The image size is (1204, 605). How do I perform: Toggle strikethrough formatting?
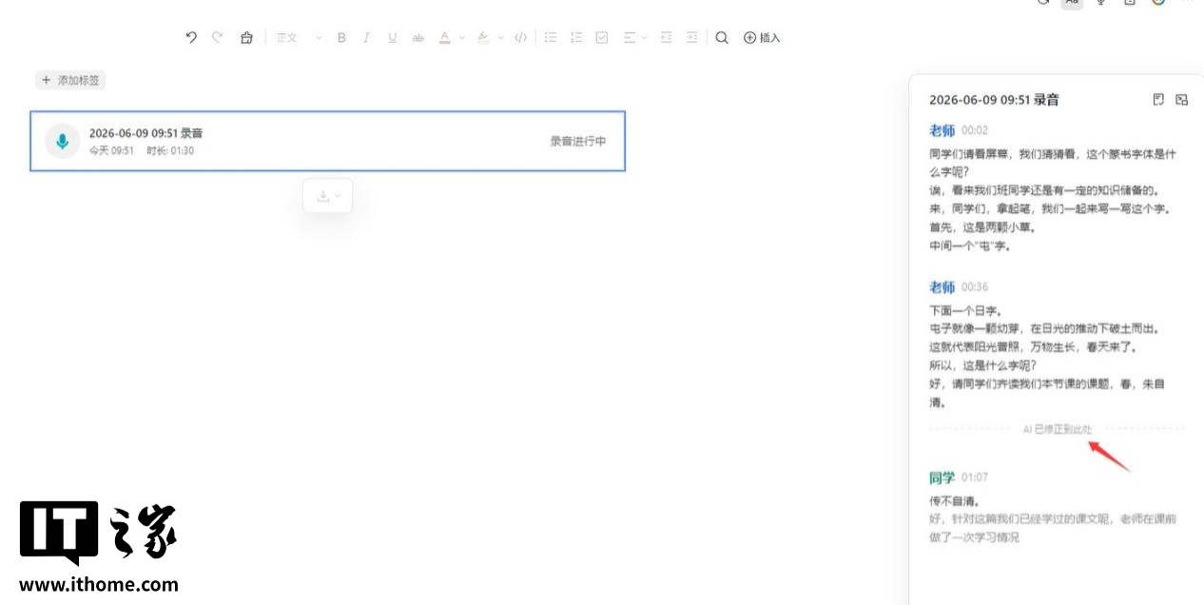tap(418, 38)
